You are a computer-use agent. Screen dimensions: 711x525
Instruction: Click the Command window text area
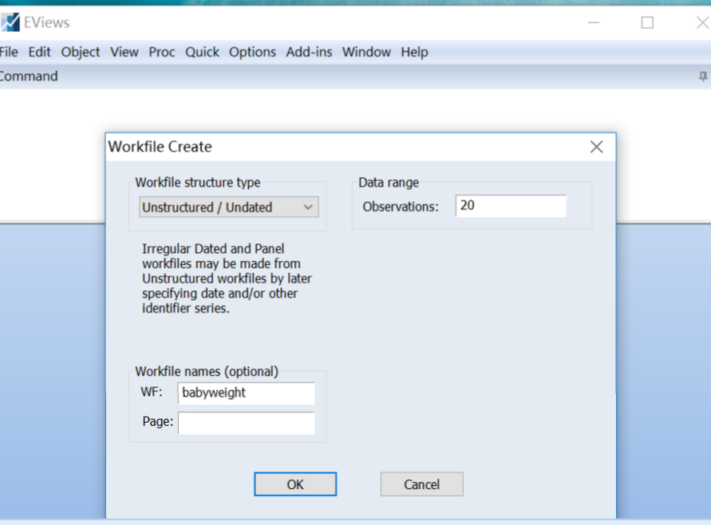click(356, 154)
